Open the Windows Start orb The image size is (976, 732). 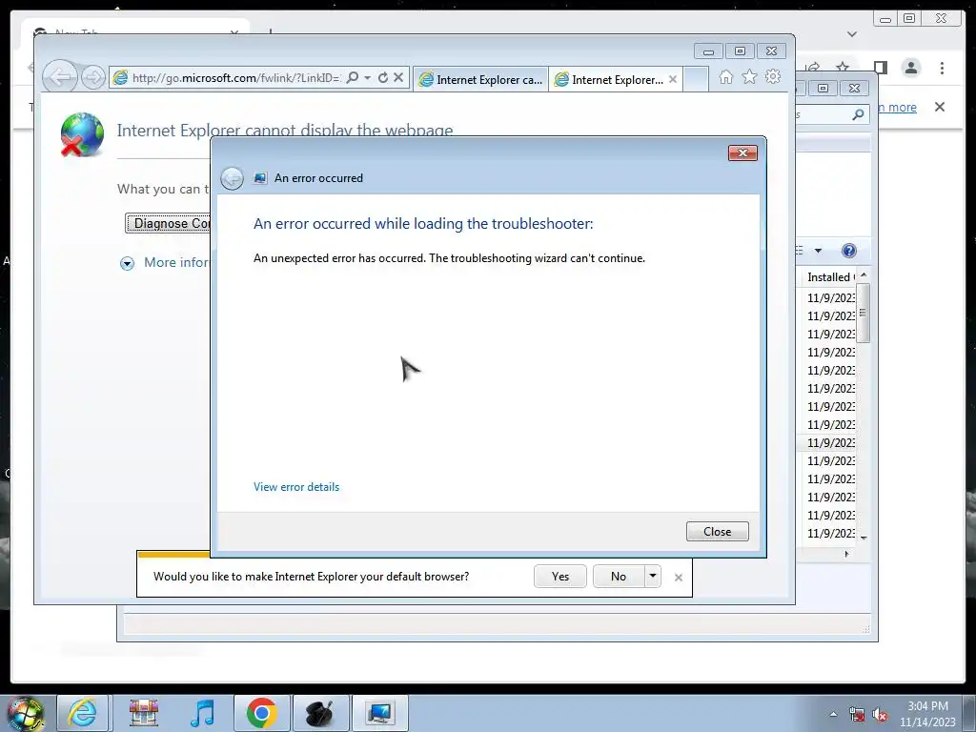point(25,713)
